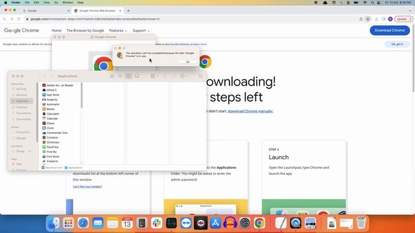Expand the Support dropdown
The width and height of the screenshot is (415, 233).
click(x=141, y=30)
